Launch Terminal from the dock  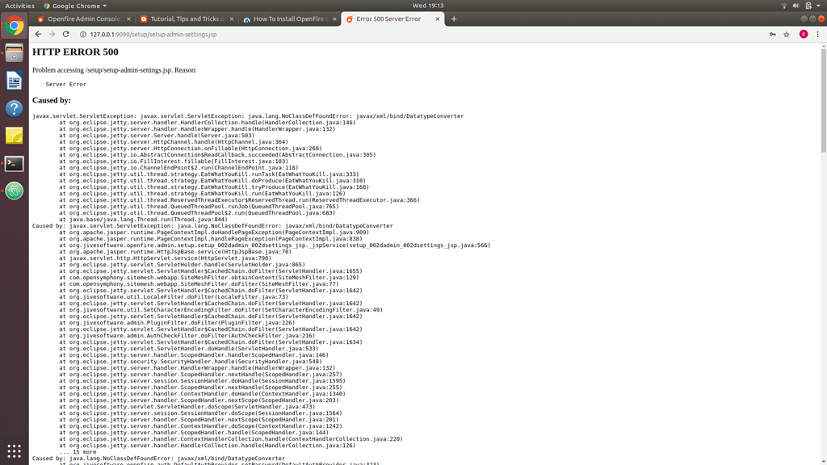13,163
